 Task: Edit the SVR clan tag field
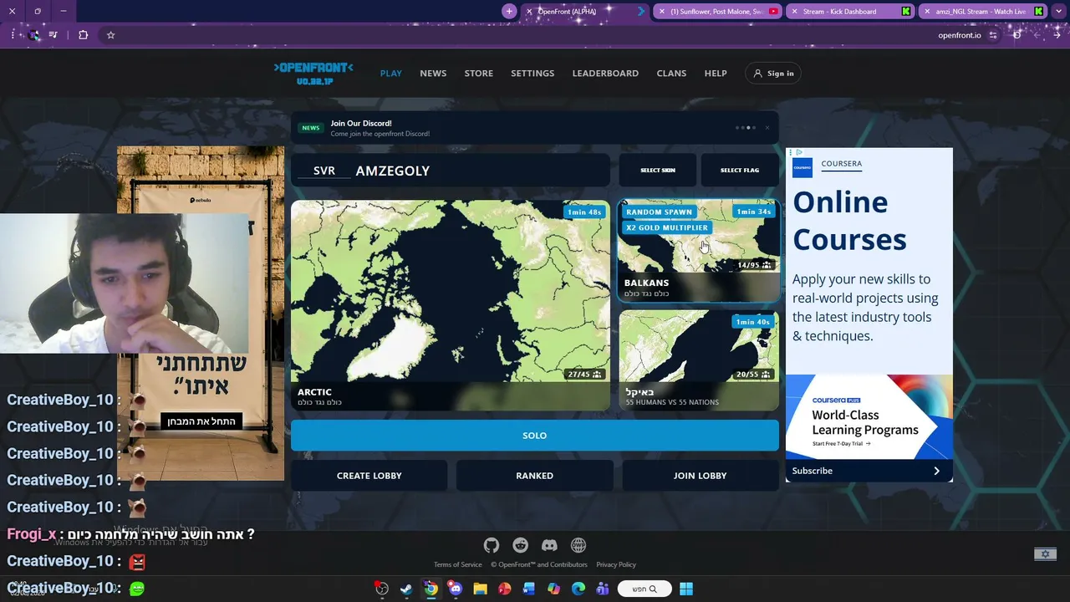[324, 171]
